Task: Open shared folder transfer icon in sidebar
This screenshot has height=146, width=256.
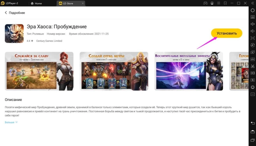Action: click(253, 80)
